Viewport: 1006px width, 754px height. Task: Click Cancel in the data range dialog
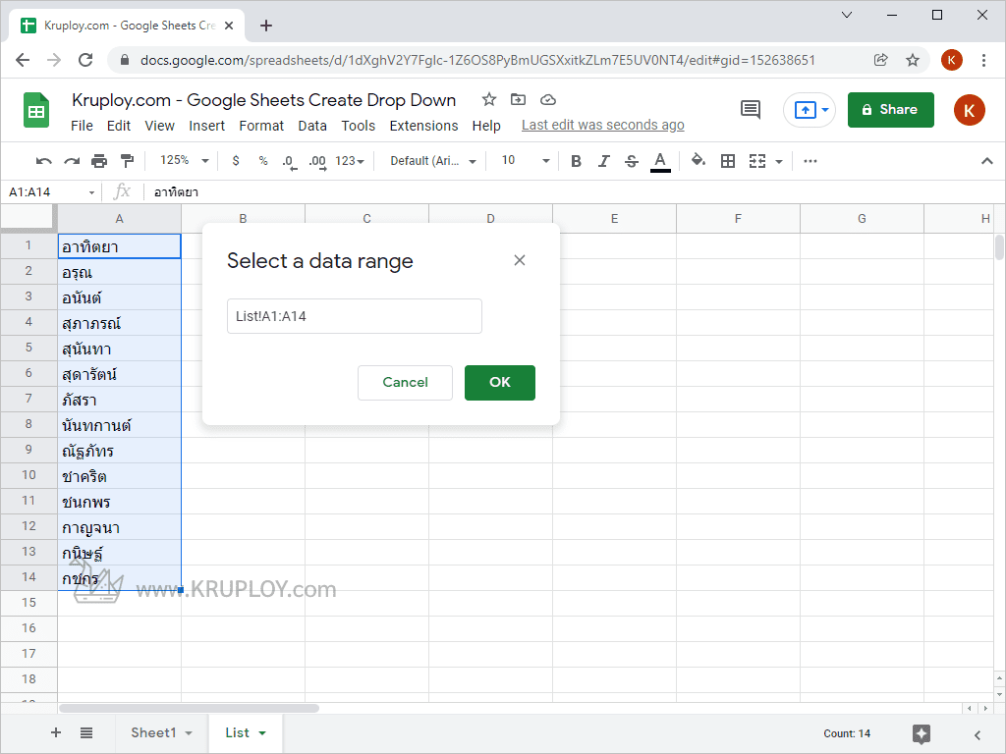tap(405, 383)
